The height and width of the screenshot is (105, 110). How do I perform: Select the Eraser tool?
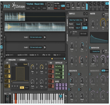pyautogui.click(x=1, y=57)
